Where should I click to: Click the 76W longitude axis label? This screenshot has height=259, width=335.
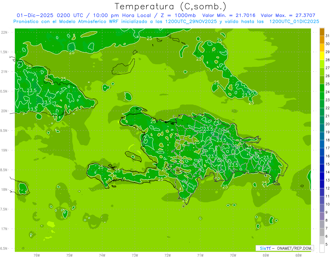(x=37, y=255)
